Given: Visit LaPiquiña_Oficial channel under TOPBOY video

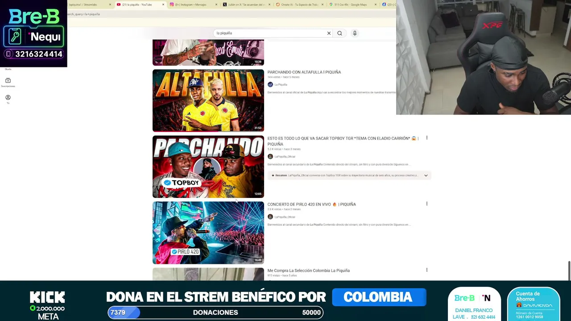Looking at the screenshot, I should [285, 157].
